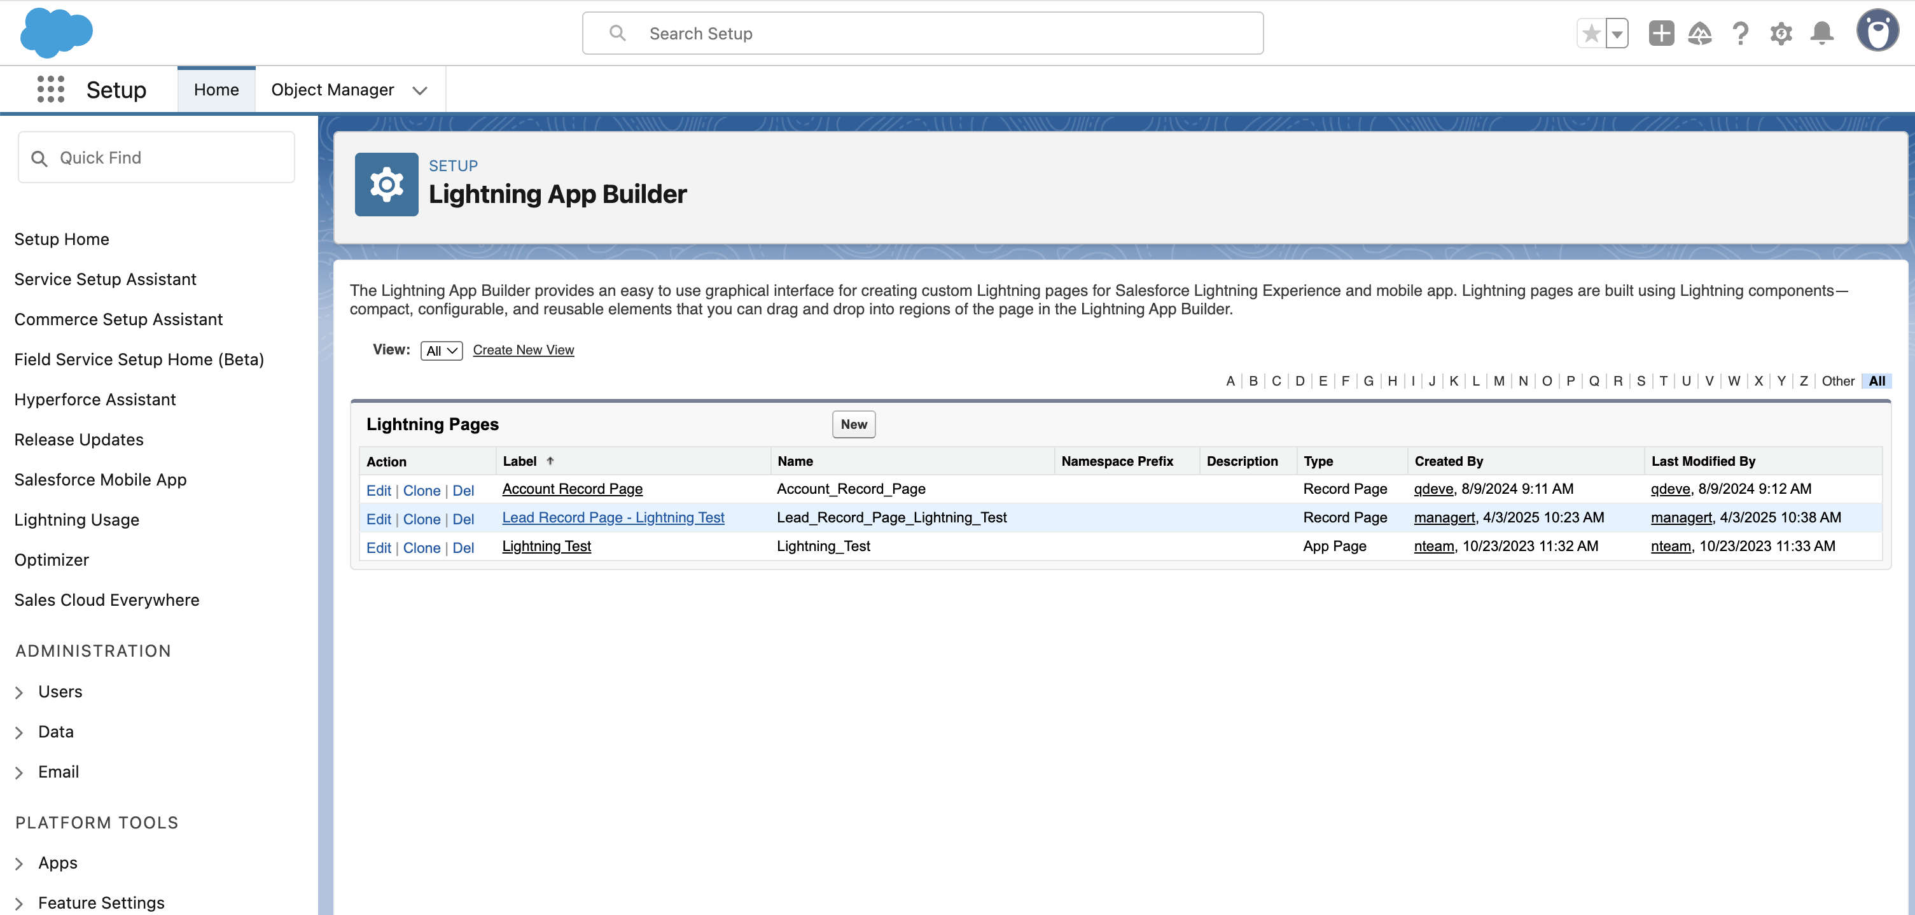Focus the Search Setup field
Viewport: 1915px width, 915px height.
click(x=923, y=34)
